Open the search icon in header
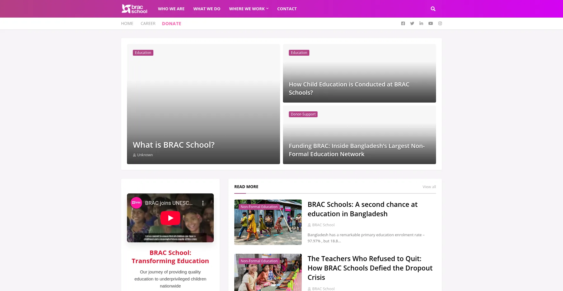 [433, 9]
